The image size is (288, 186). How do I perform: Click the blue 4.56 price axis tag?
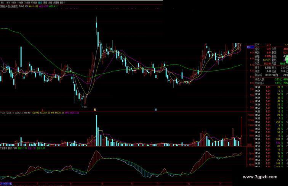click(250, 47)
